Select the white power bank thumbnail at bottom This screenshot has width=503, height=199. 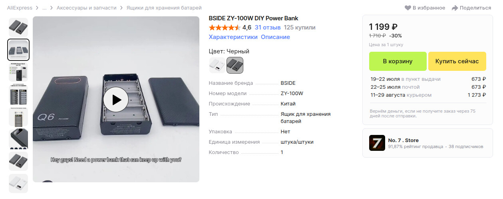coord(18,183)
